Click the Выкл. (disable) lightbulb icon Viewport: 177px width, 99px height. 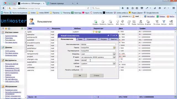(x=123, y=22)
